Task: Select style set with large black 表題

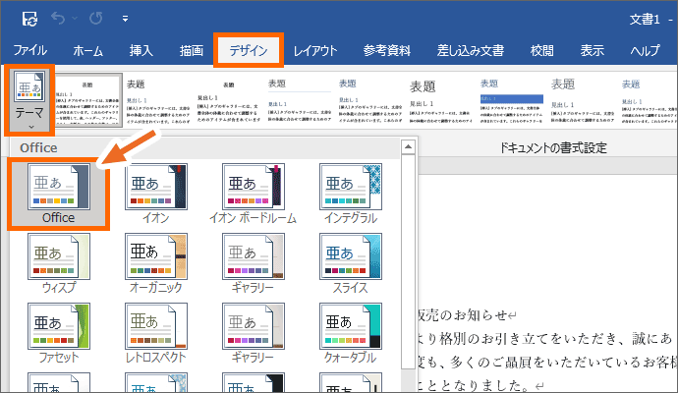Action: click(x=440, y=101)
